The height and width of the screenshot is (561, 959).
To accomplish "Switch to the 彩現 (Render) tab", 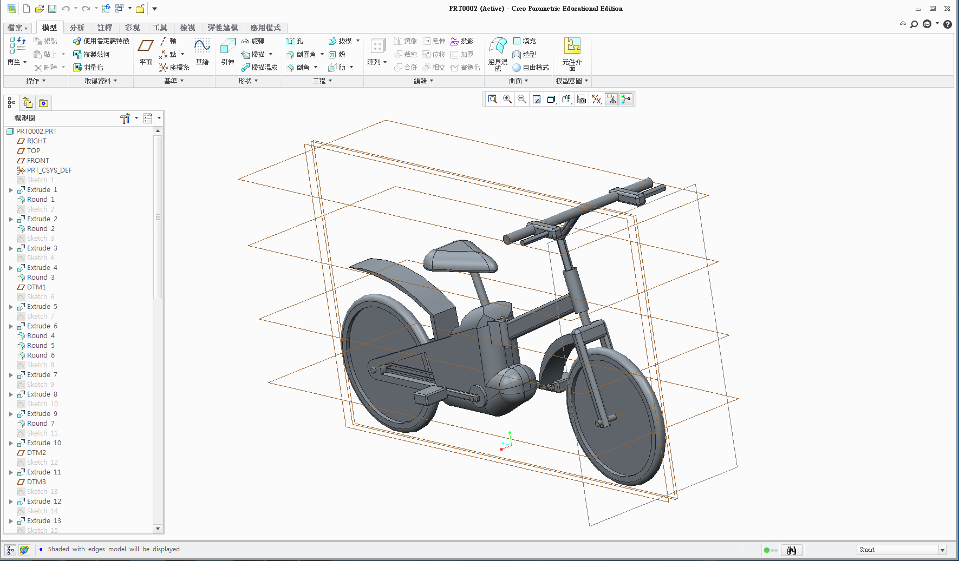I will click(132, 28).
